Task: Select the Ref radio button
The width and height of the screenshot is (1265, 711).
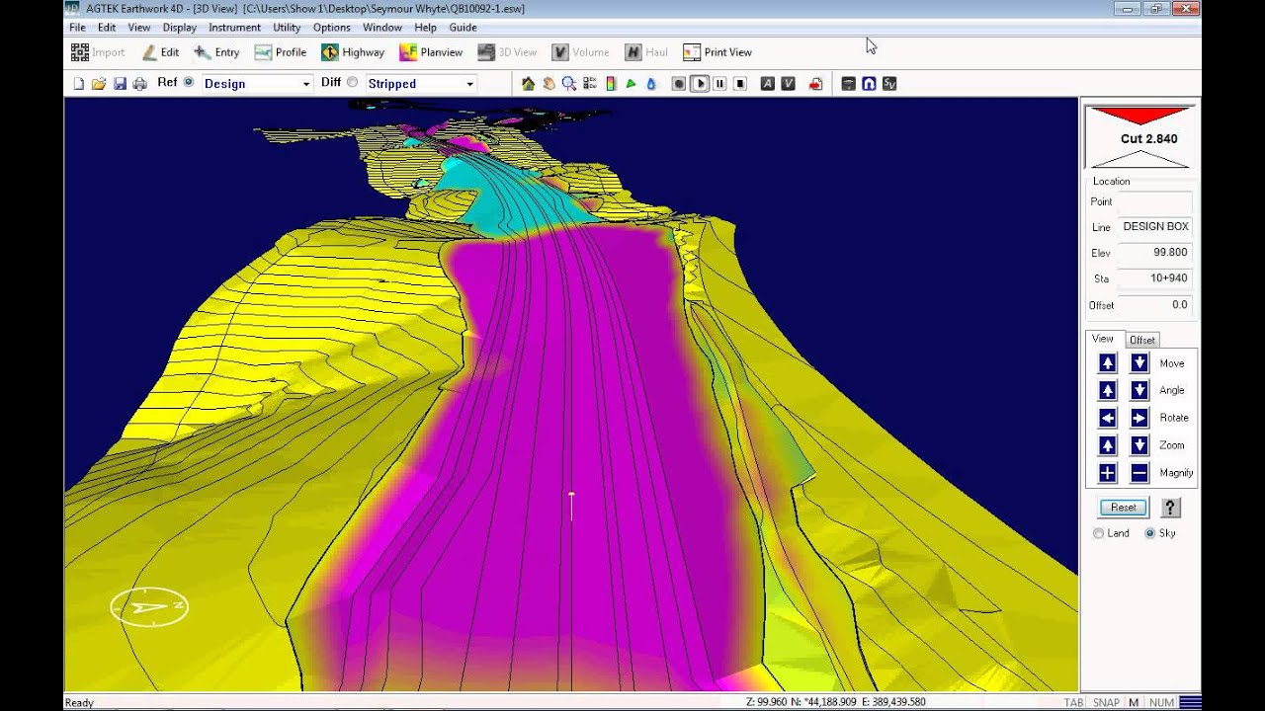Action: 189,83
